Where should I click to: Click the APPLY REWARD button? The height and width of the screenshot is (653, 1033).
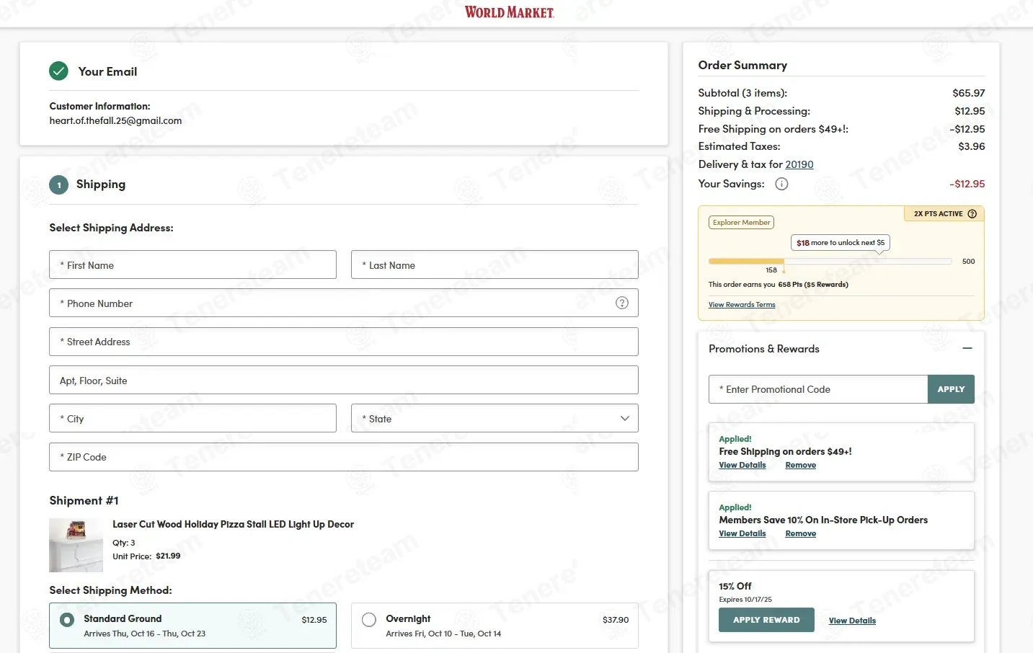pos(766,620)
